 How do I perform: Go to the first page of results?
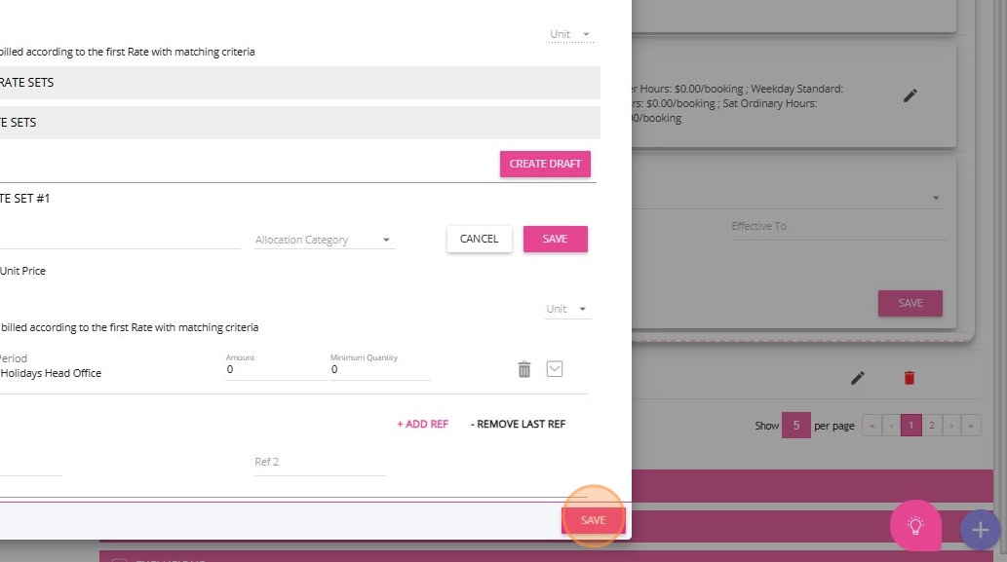pos(871,426)
